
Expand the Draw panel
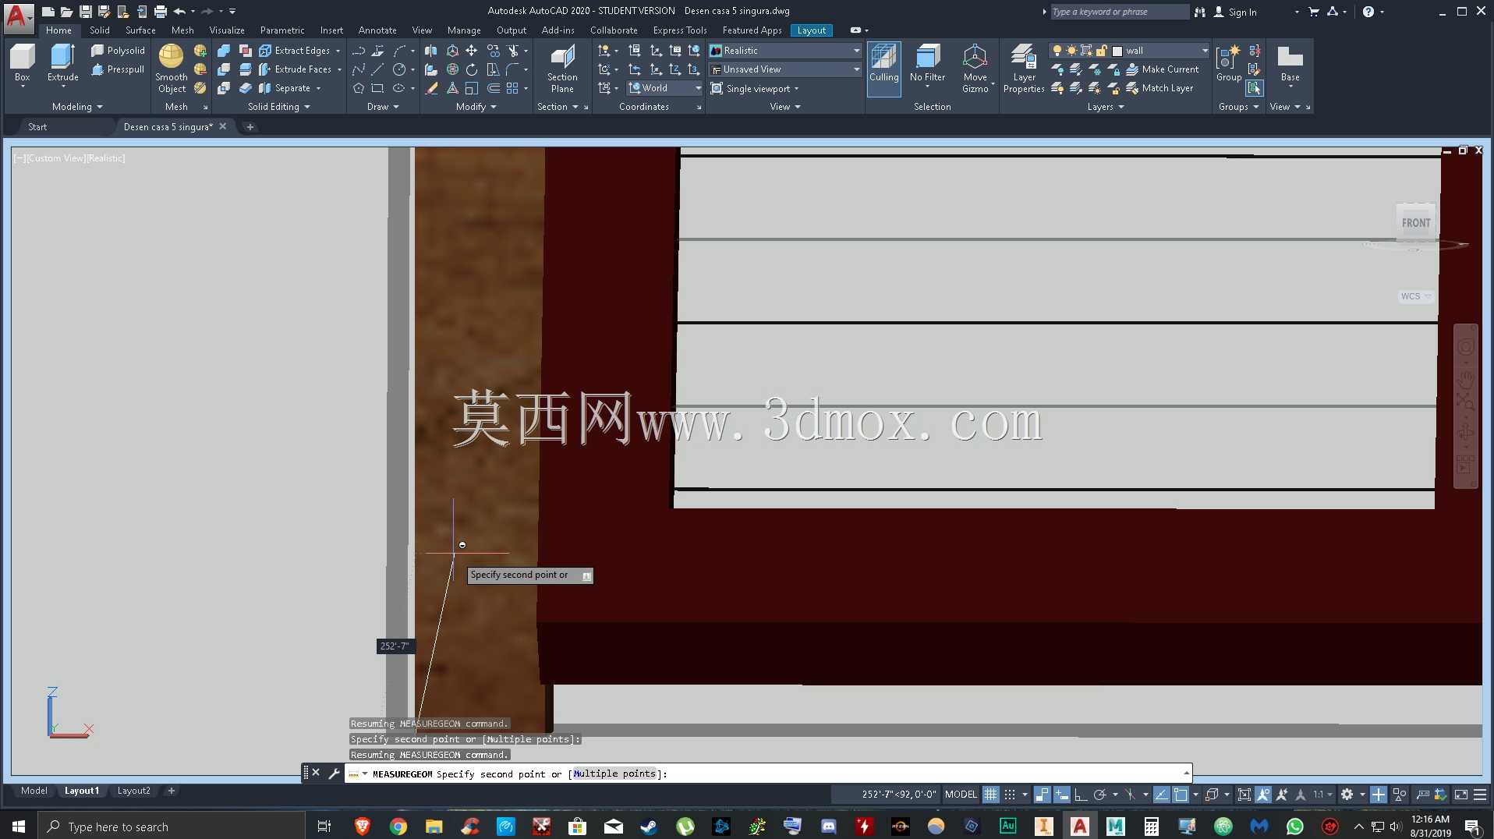(x=383, y=107)
